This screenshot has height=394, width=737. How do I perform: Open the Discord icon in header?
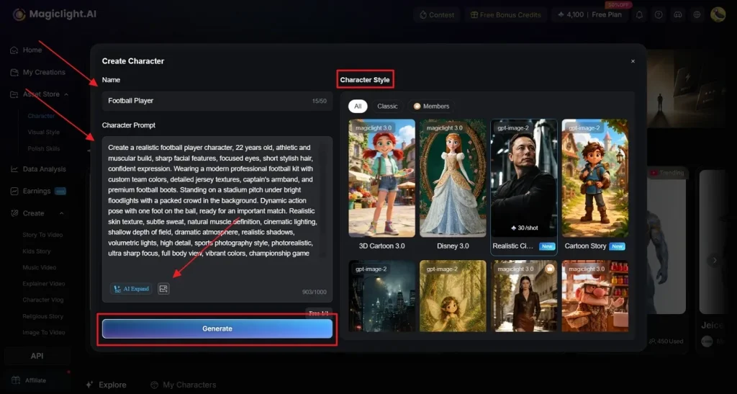[678, 14]
